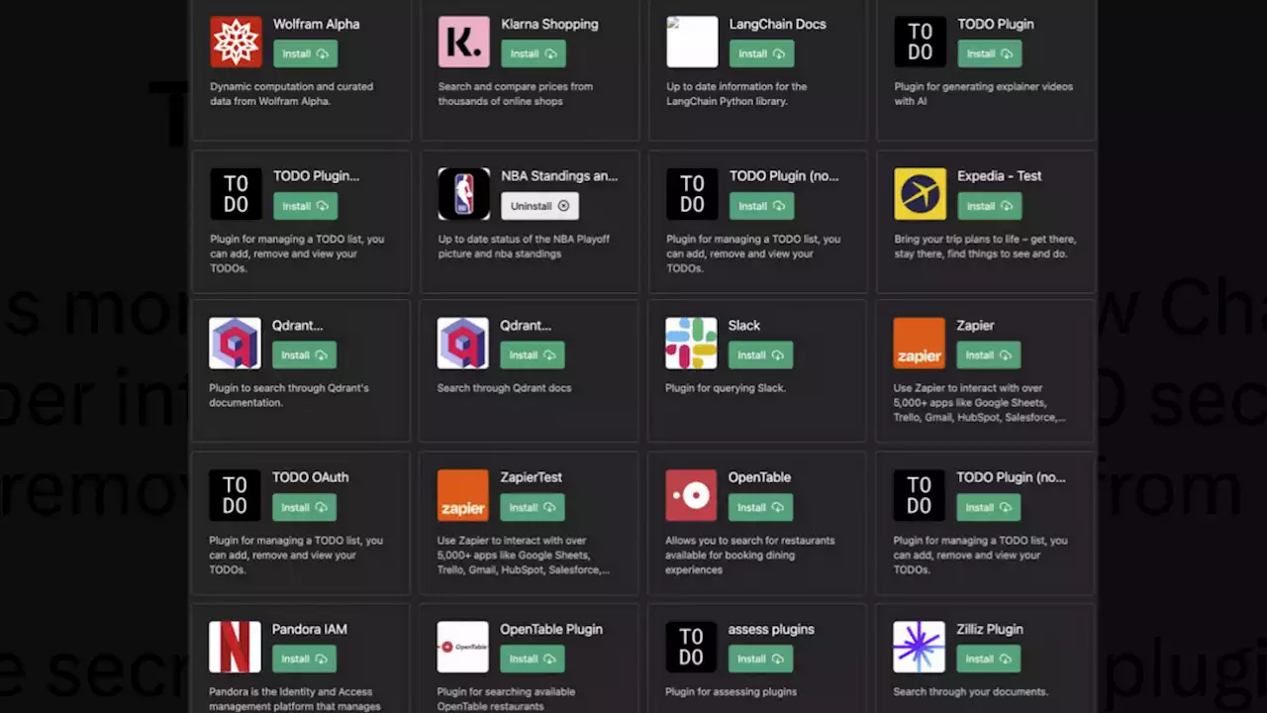
Task: Click the 'Expedia - Test' title
Action: [x=1000, y=176]
